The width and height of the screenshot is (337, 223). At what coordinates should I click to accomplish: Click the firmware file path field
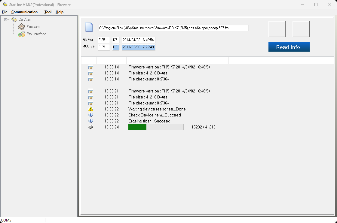pos(173,28)
